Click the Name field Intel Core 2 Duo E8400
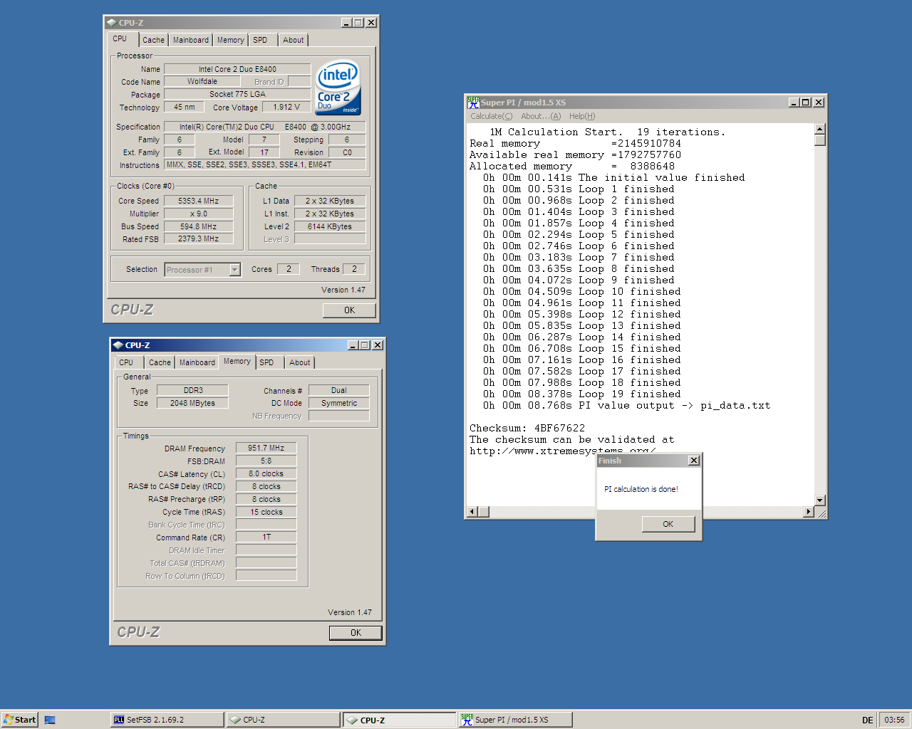 click(237, 69)
